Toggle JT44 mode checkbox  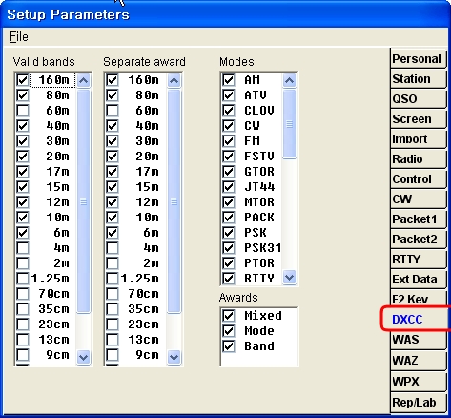229,187
